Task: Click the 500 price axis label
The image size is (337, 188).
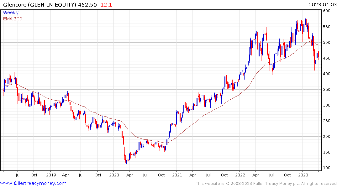Action: tap(326, 43)
